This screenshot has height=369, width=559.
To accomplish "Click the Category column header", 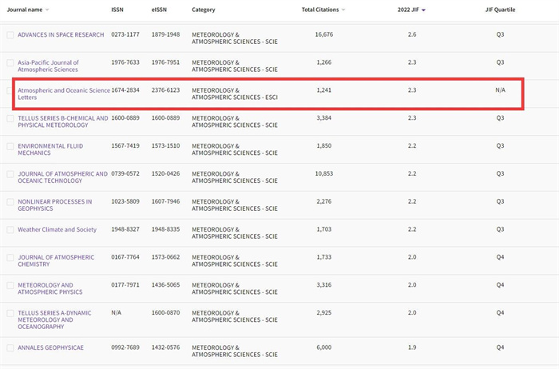I will click(x=203, y=10).
